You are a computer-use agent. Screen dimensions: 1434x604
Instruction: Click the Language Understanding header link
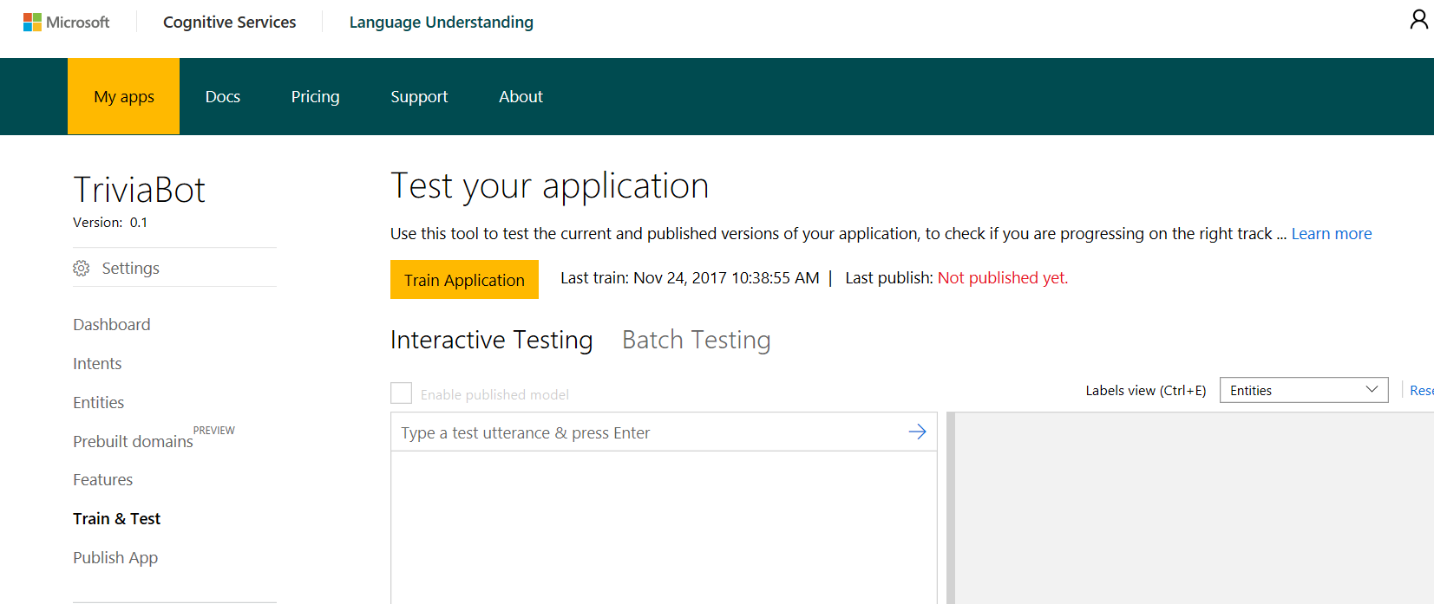(441, 23)
